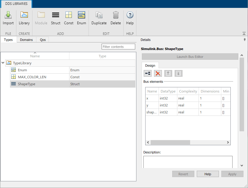This screenshot has height=188, width=248.
Task: Switch to the Domains tab
Action: [x=26, y=40]
